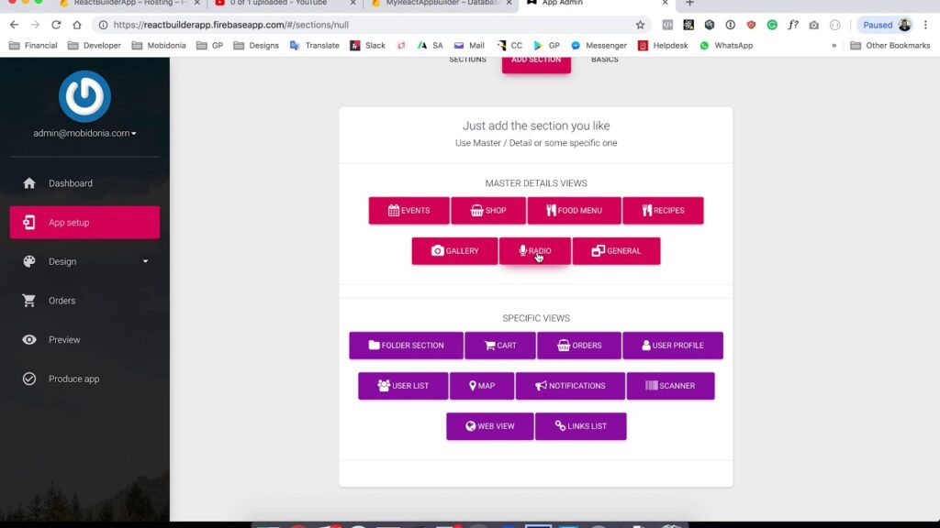
Task: Add a General section
Action: [x=616, y=251]
